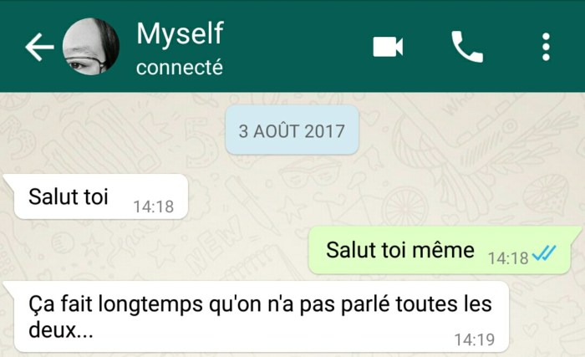585x357 pixels.
Task: Tap the connecté status text
Action: (180, 68)
